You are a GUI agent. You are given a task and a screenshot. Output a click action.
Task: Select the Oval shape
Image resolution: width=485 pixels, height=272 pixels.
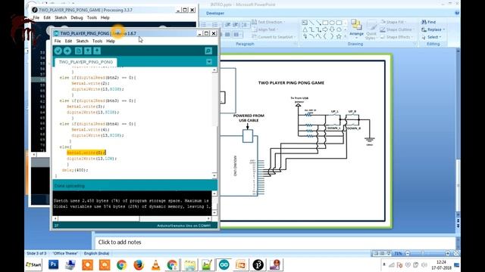(332, 23)
